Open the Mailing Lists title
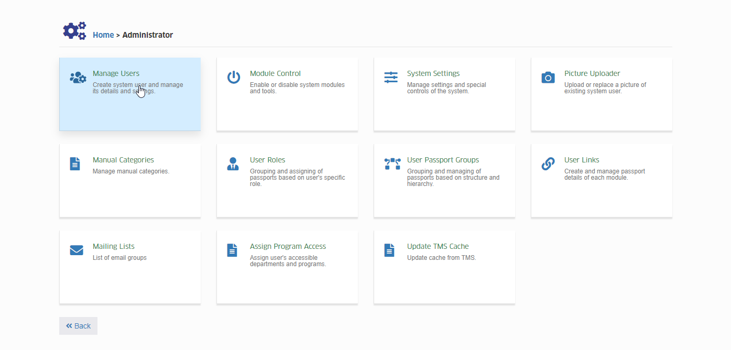This screenshot has height=350, width=731. 114,246
